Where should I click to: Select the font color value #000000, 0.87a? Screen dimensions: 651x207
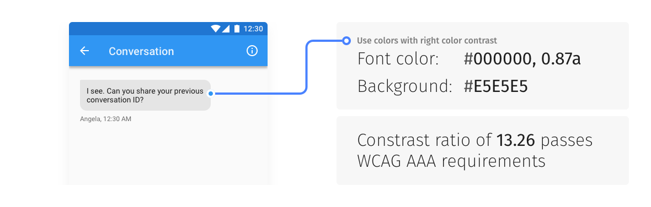[522, 59]
